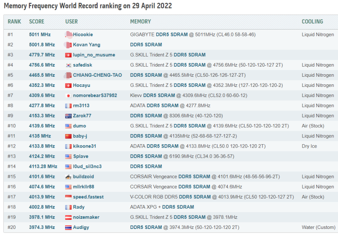
Task: Click the Austria flag beside noizemaker
Action: [x=68, y=218]
